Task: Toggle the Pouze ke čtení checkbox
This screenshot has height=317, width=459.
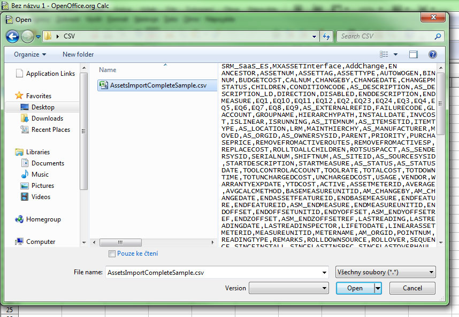Action: point(111,253)
